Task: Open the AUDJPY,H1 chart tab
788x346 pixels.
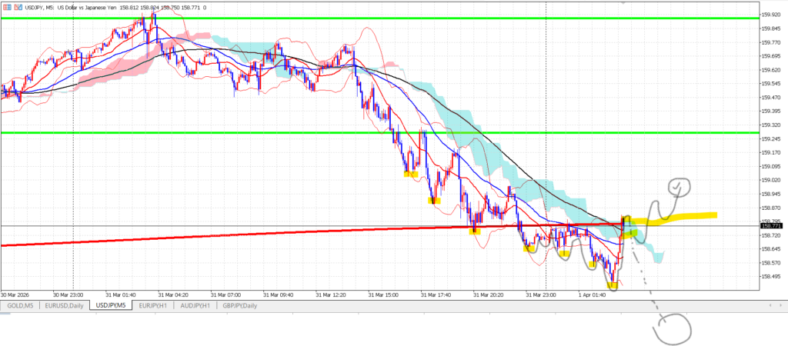Action: click(196, 305)
